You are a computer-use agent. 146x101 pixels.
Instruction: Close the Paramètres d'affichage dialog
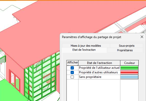tap(142, 37)
